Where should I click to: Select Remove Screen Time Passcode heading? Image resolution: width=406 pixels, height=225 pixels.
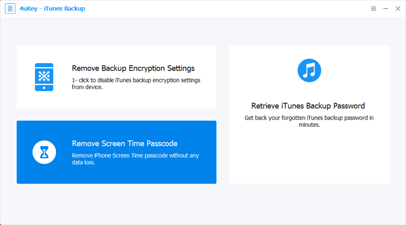point(125,143)
